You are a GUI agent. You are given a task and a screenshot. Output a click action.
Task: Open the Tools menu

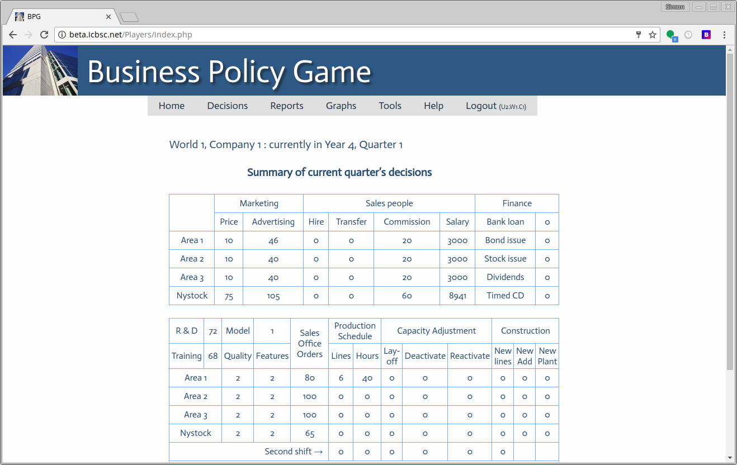tap(390, 106)
